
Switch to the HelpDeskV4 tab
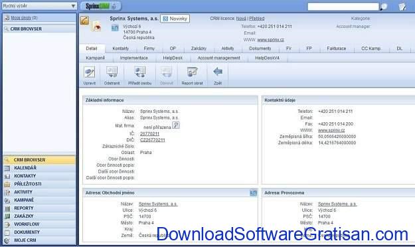pyautogui.click(x=267, y=58)
